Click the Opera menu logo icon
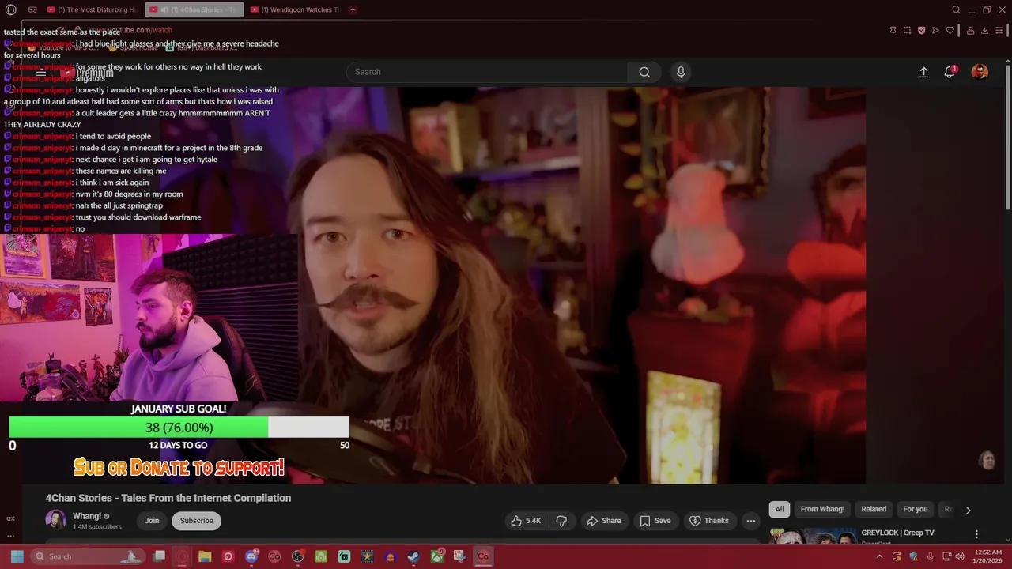This screenshot has height=569, width=1012. click(x=11, y=10)
